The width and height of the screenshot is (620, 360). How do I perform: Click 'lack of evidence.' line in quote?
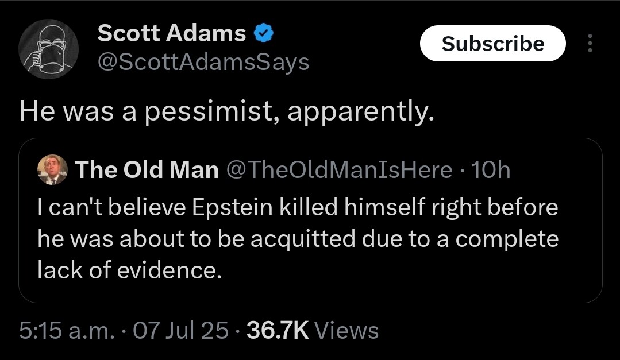pos(130,270)
